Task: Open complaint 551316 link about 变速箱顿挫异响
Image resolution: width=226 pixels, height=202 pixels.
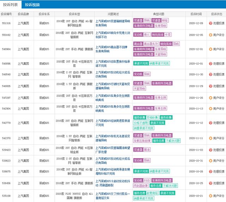Action: pyautogui.click(x=113, y=23)
